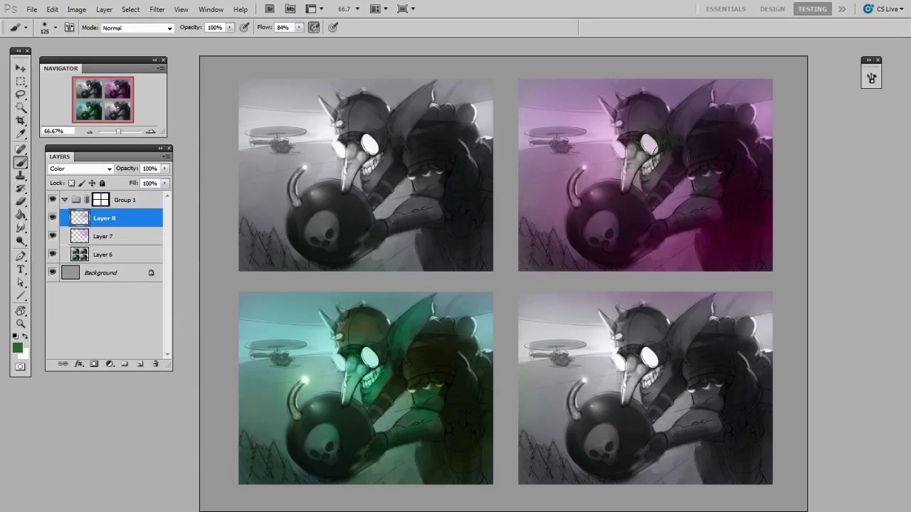The height and width of the screenshot is (512, 911).
Task: Select the Lasso tool
Action: [x=21, y=94]
